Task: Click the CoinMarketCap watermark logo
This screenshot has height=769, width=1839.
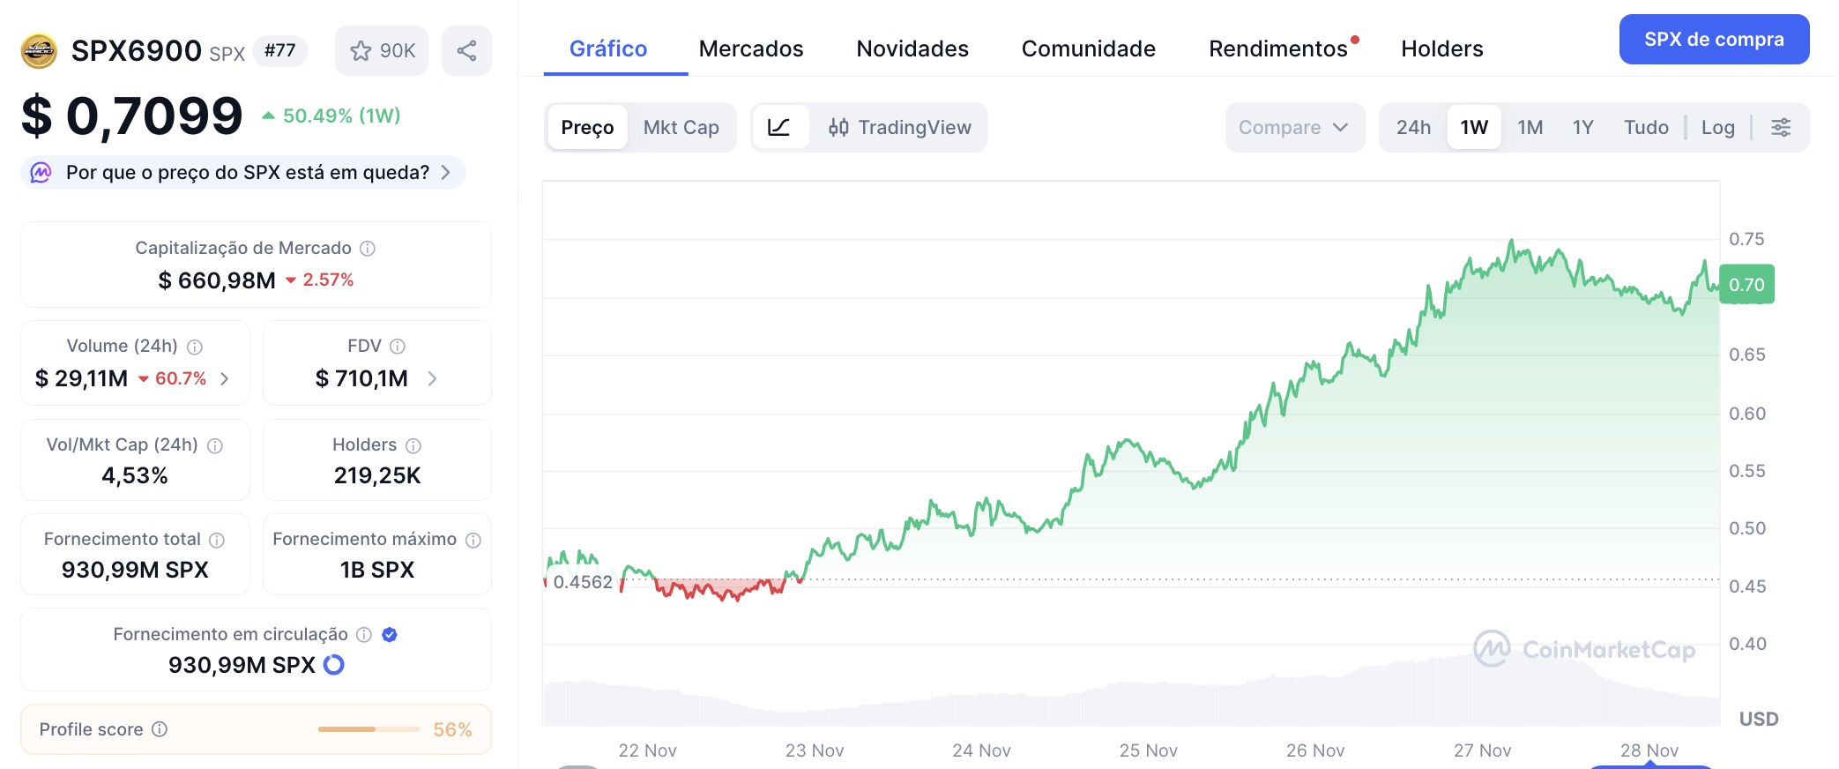Action: coord(1493,650)
